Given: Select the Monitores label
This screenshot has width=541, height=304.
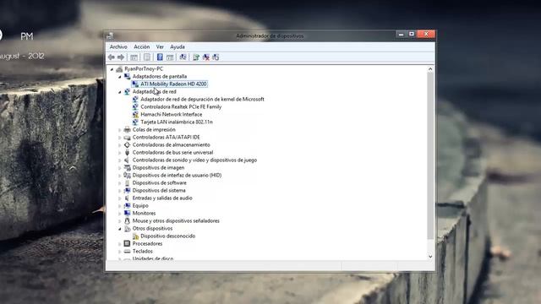Looking at the screenshot, I should pos(144,213).
